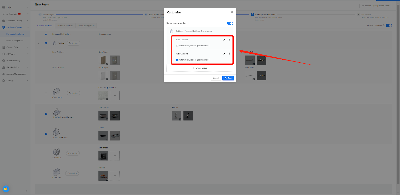Delete the Base Cabinets group
Screen dimensions: 400x195
pos(229,40)
